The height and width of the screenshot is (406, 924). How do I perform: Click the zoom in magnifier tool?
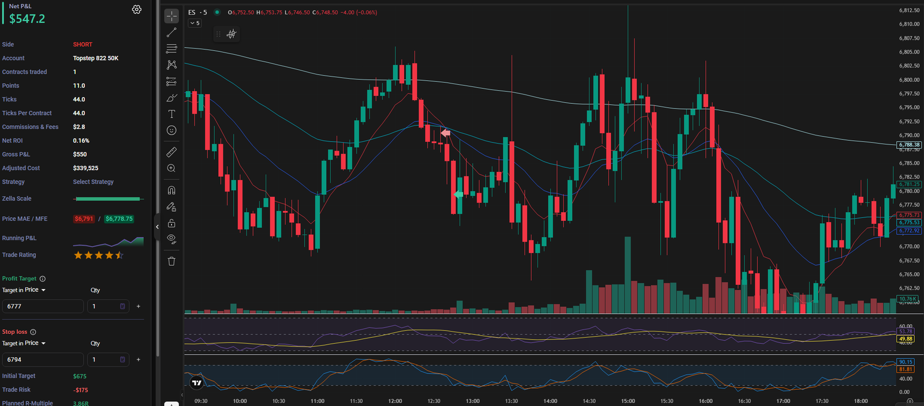pos(172,168)
